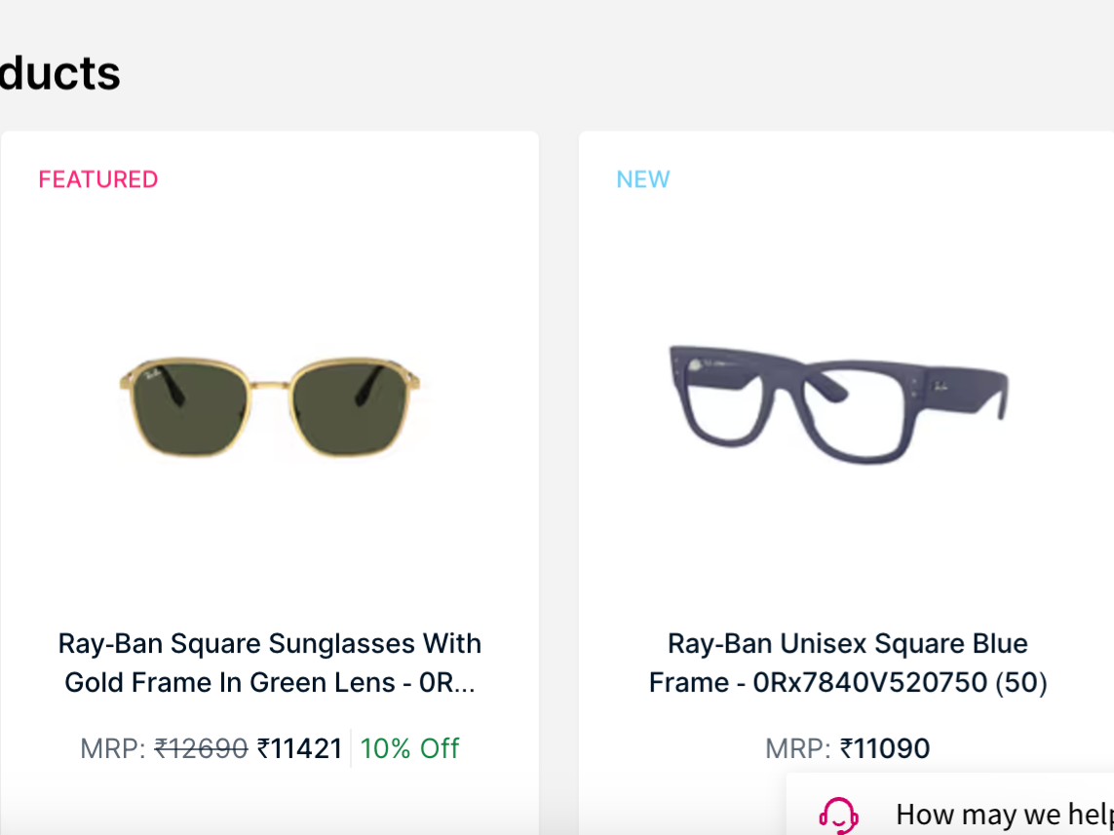Click the blue NEW badge
This screenshot has width=1114, height=835.
click(x=643, y=179)
